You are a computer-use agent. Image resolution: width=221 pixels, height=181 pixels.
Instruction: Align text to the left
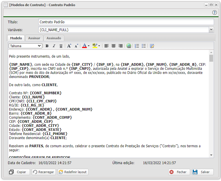point(107,46)
